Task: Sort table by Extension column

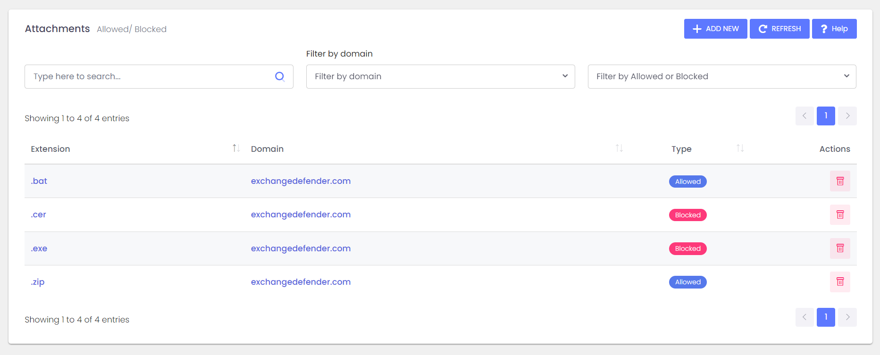Action: [x=236, y=149]
